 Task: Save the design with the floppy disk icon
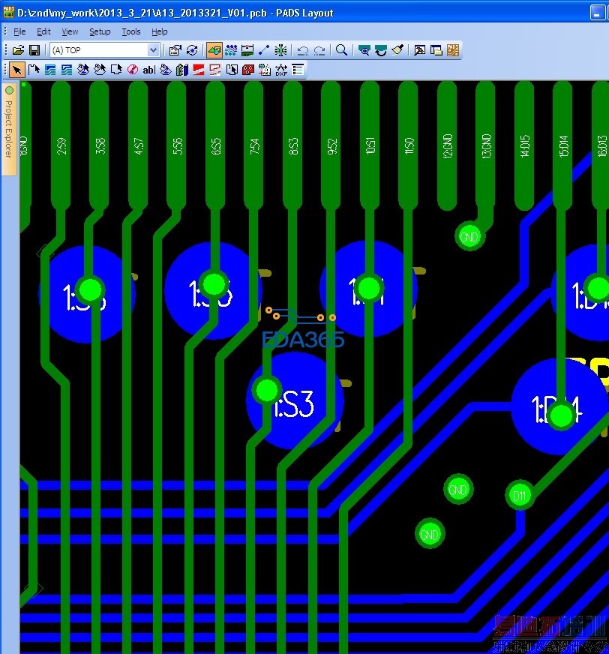[x=34, y=50]
